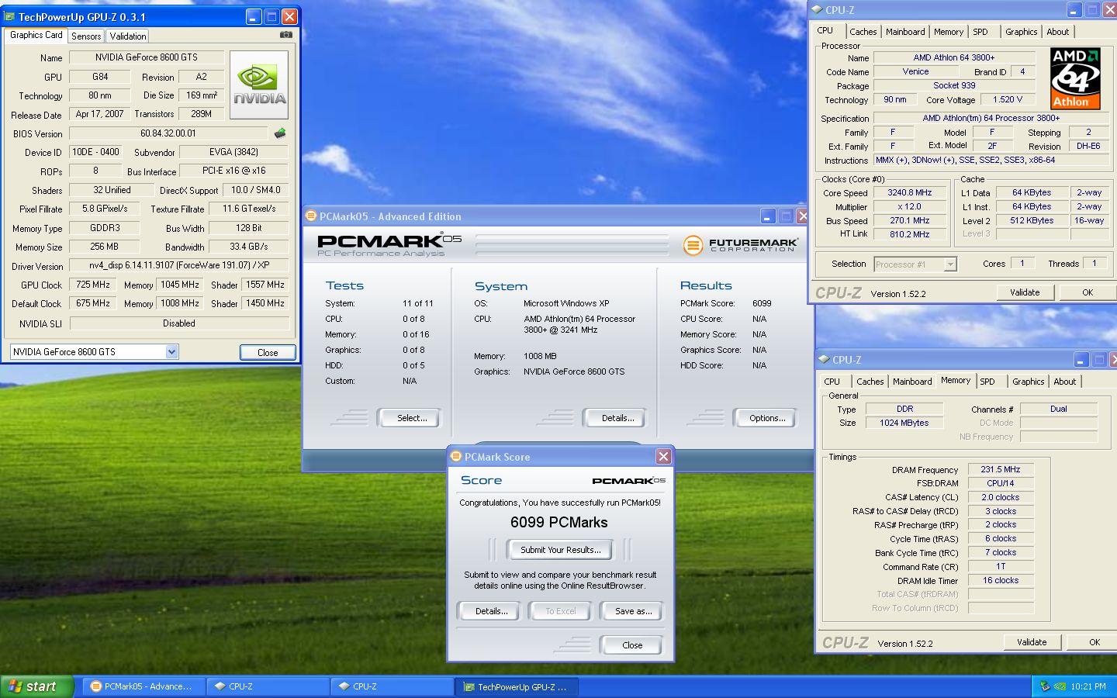Click the BIOS save chip icon in GPU-Z
Image resolution: width=1117 pixels, height=698 pixels.
pyautogui.click(x=280, y=133)
